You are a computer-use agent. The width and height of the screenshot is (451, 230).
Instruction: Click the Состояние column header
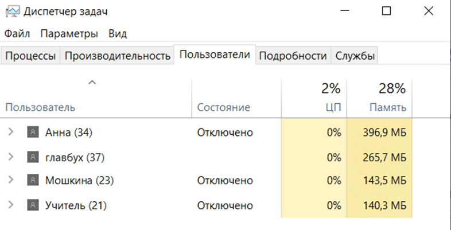[223, 107]
